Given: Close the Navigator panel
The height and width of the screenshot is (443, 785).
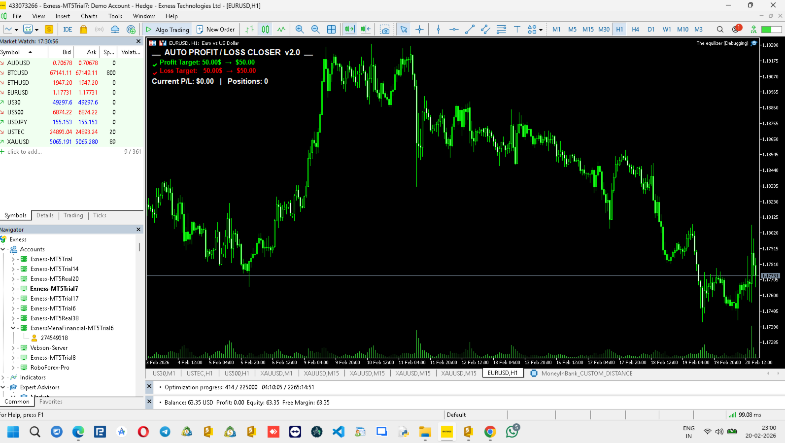Looking at the screenshot, I should (x=138, y=230).
